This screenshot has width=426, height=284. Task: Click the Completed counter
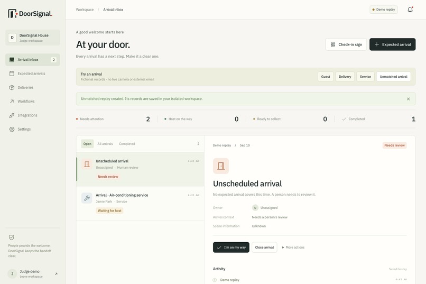pos(379,119)
